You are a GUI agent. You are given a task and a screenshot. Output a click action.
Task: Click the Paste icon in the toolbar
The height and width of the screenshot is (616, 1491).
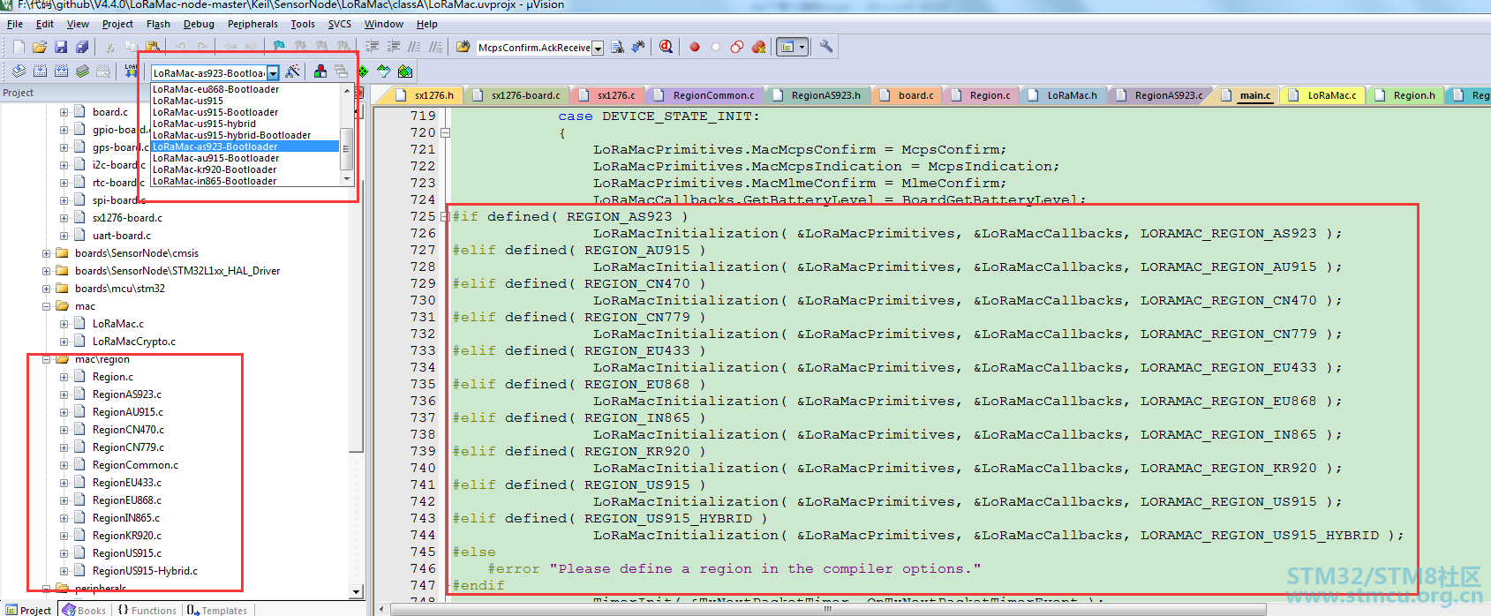(x=153, y=47)
